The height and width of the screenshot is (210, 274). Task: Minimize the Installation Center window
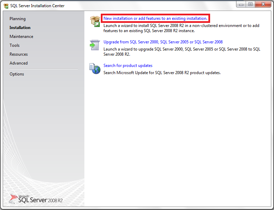(241, 4)
